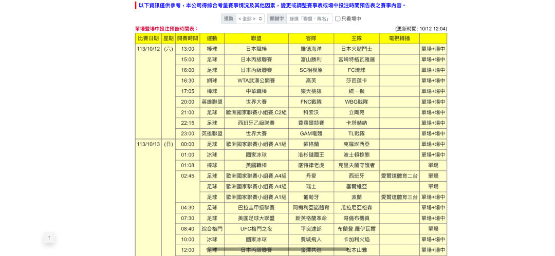Click the 更新時間 10/12 12:04 text
Screen dimensions: 555x256
(421, 29)
